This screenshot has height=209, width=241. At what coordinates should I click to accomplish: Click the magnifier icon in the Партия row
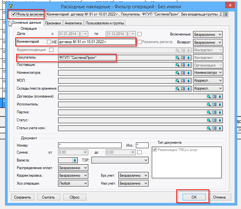point(209,112)
